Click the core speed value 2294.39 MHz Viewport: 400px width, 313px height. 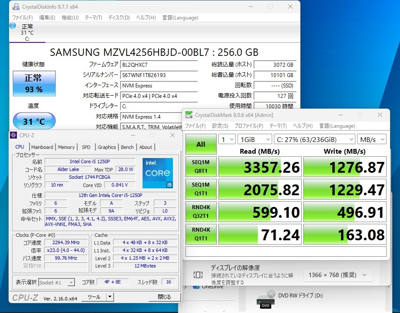(66, 242)
